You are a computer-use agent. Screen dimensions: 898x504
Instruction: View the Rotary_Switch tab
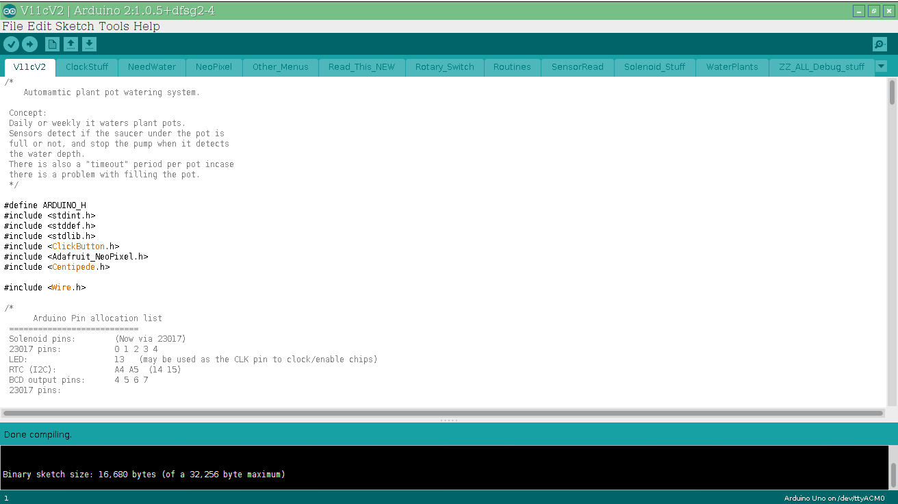coord(444,66)
